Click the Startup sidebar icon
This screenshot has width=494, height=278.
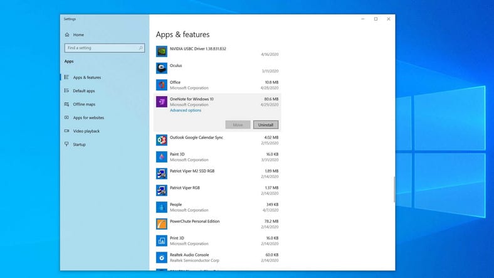coord(66,144)
